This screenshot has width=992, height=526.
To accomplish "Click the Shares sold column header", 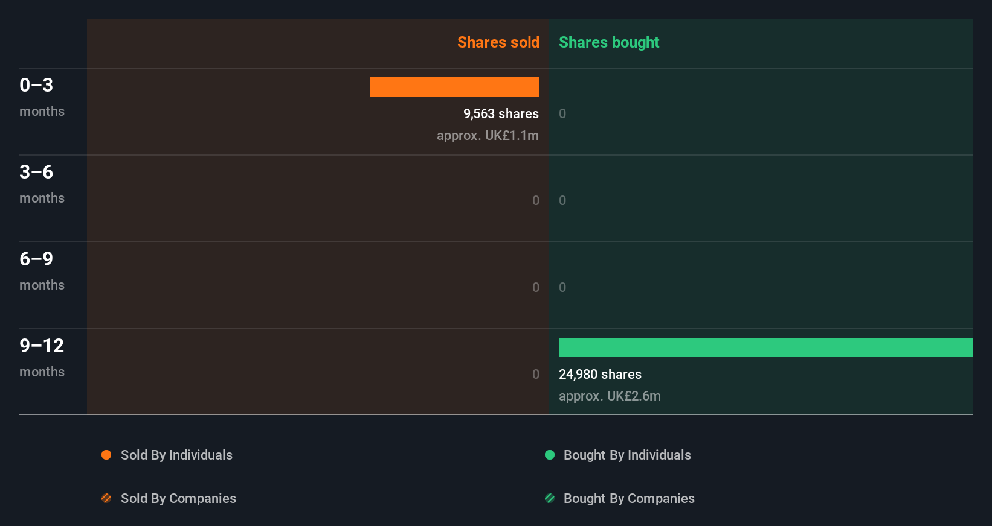I will click(498, 42).
